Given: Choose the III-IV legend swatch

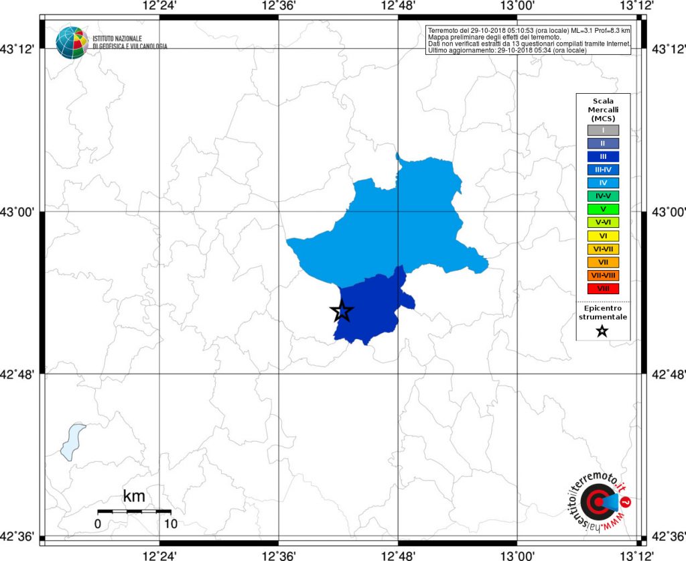Looking at the screenshot, I should [x=602, y=170].
